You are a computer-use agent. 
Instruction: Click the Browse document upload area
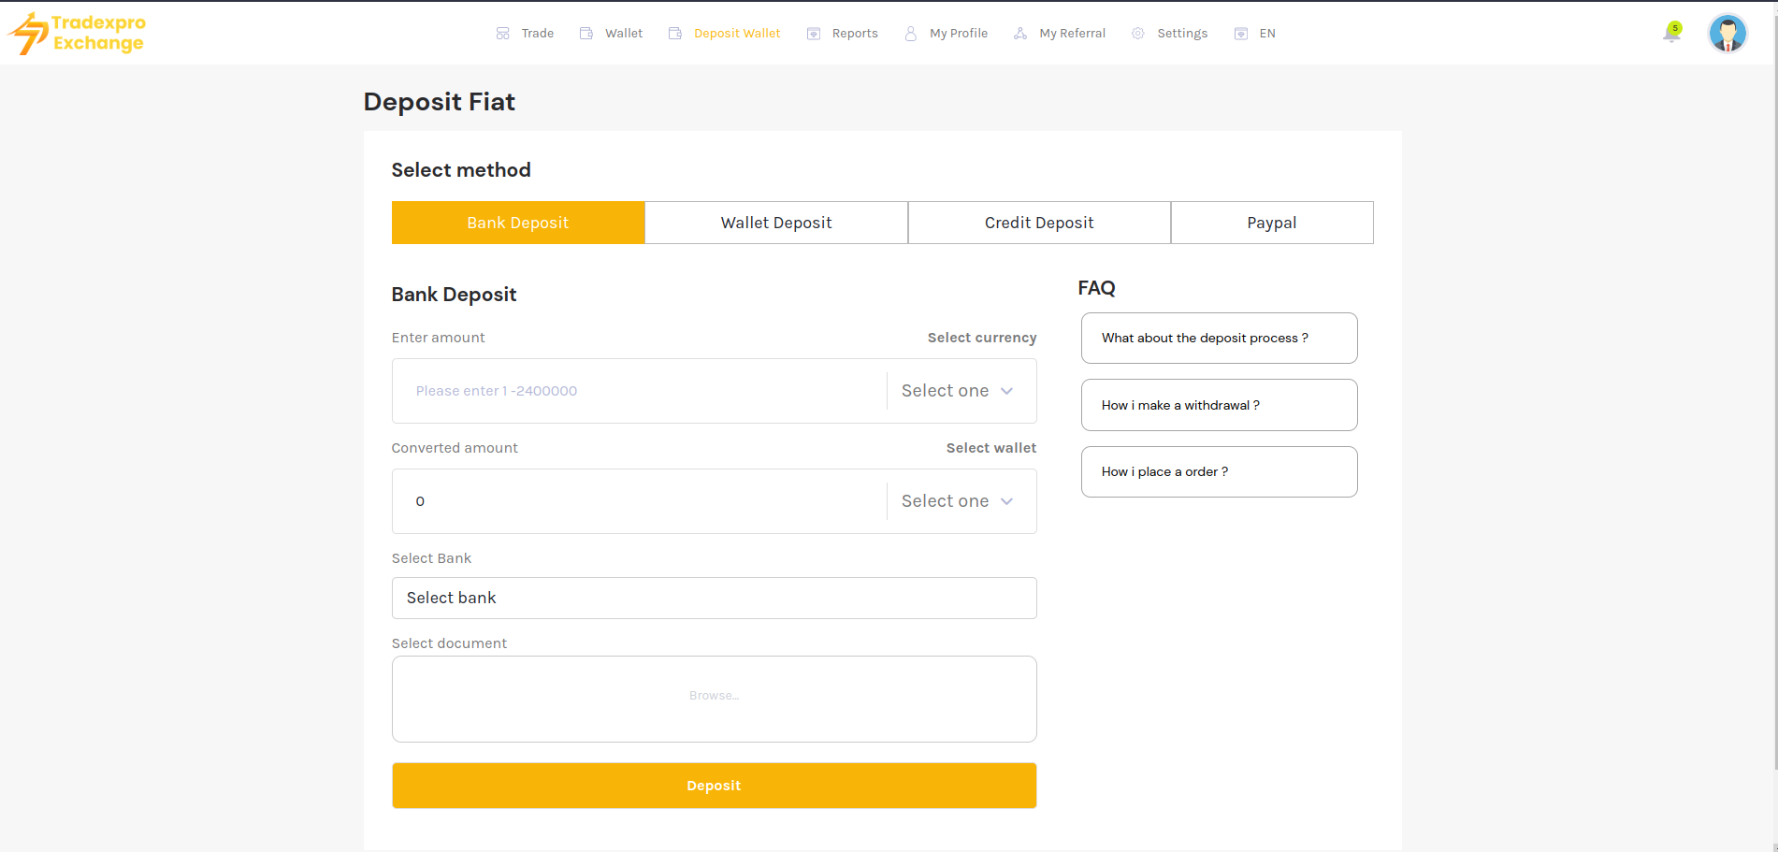[714, 698]
